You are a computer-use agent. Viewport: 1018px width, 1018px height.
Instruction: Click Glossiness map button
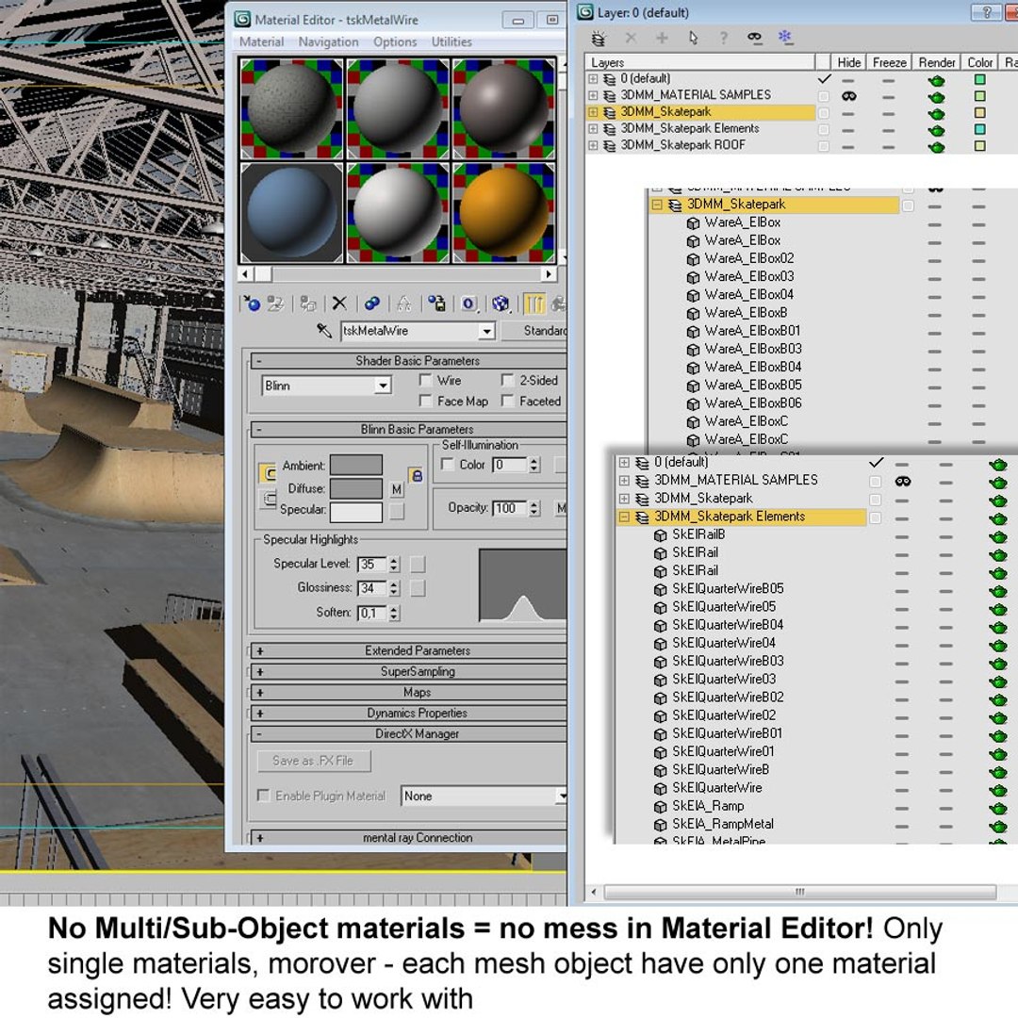[x=418, y=587]
